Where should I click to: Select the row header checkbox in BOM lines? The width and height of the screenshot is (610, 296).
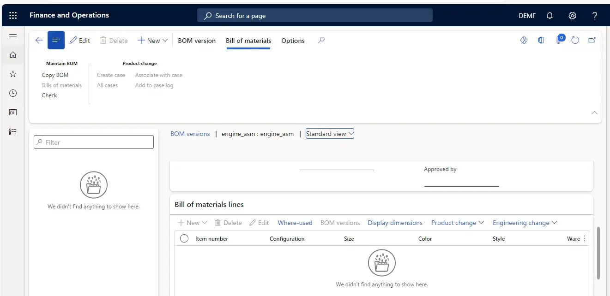click(x=184, y=238)
